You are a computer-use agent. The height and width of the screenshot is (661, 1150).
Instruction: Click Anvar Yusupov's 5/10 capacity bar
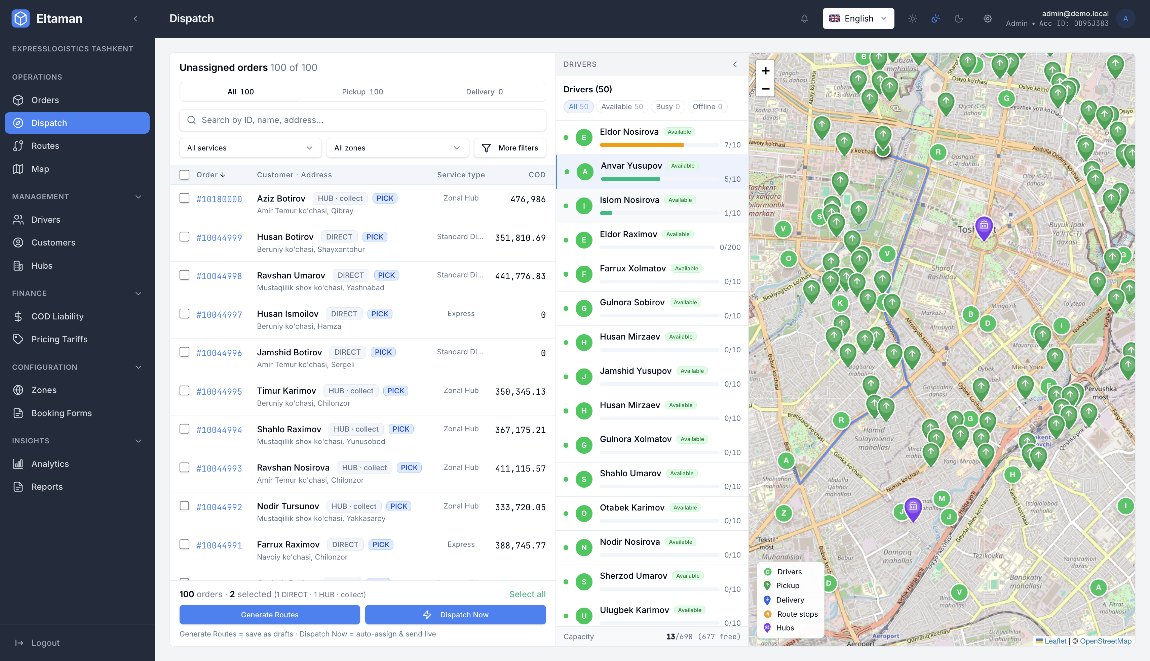(660, 179)
